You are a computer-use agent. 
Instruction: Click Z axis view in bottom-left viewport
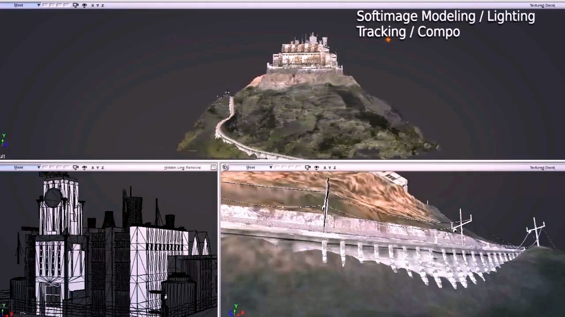tap(102, 167)
